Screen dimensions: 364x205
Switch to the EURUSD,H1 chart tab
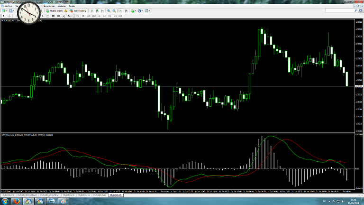click(69, 195)
